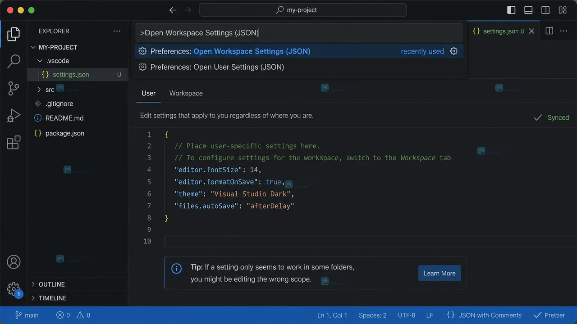The height and width of the screenshot is (324, 577).
Task: Toggle the primary side bar layout icon
Action: [511, 10]
